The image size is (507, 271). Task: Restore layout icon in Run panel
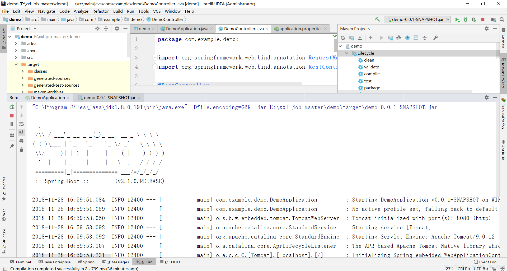coord(12,135)
